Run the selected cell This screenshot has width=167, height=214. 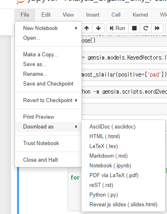point(118,28)
